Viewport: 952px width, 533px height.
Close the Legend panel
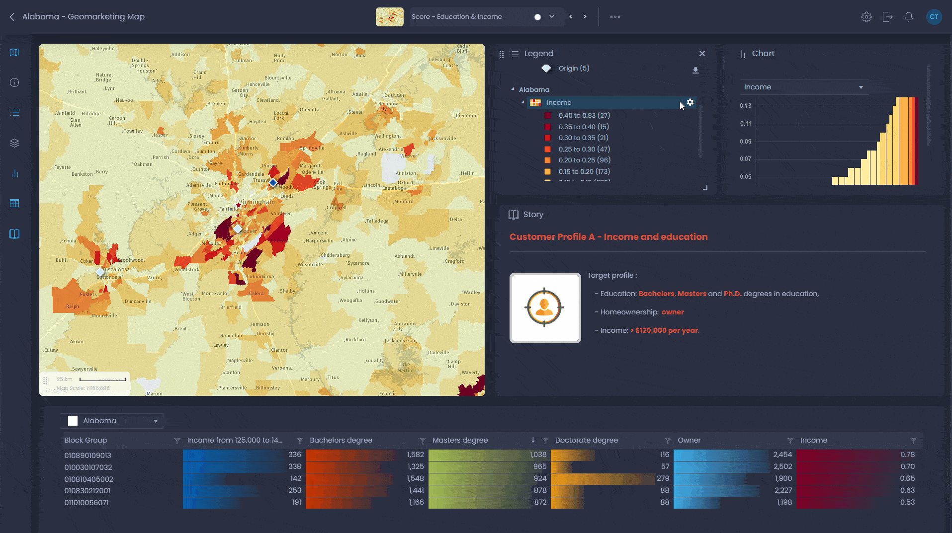(x=702, y=54)
